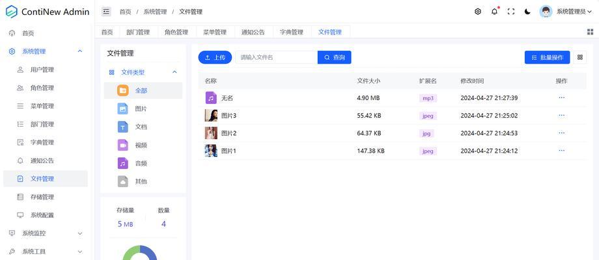
Task: Switch to the 角色管理 tab
Action: 176,32
